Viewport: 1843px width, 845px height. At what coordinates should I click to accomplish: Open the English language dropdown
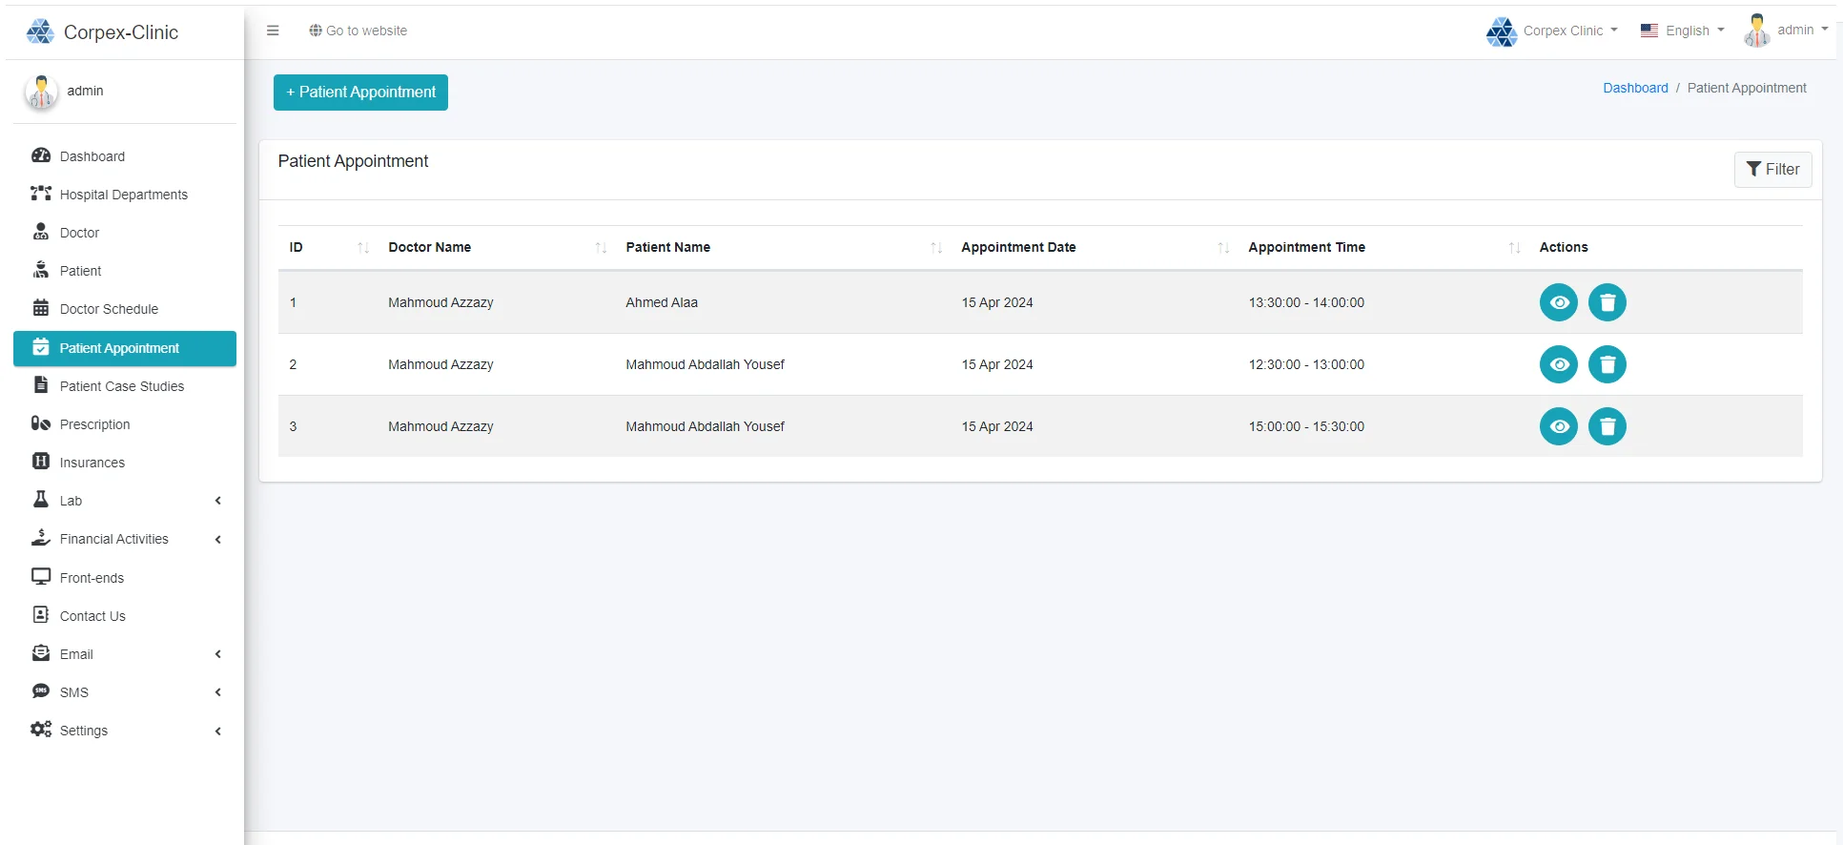(x=1683, y=31)
